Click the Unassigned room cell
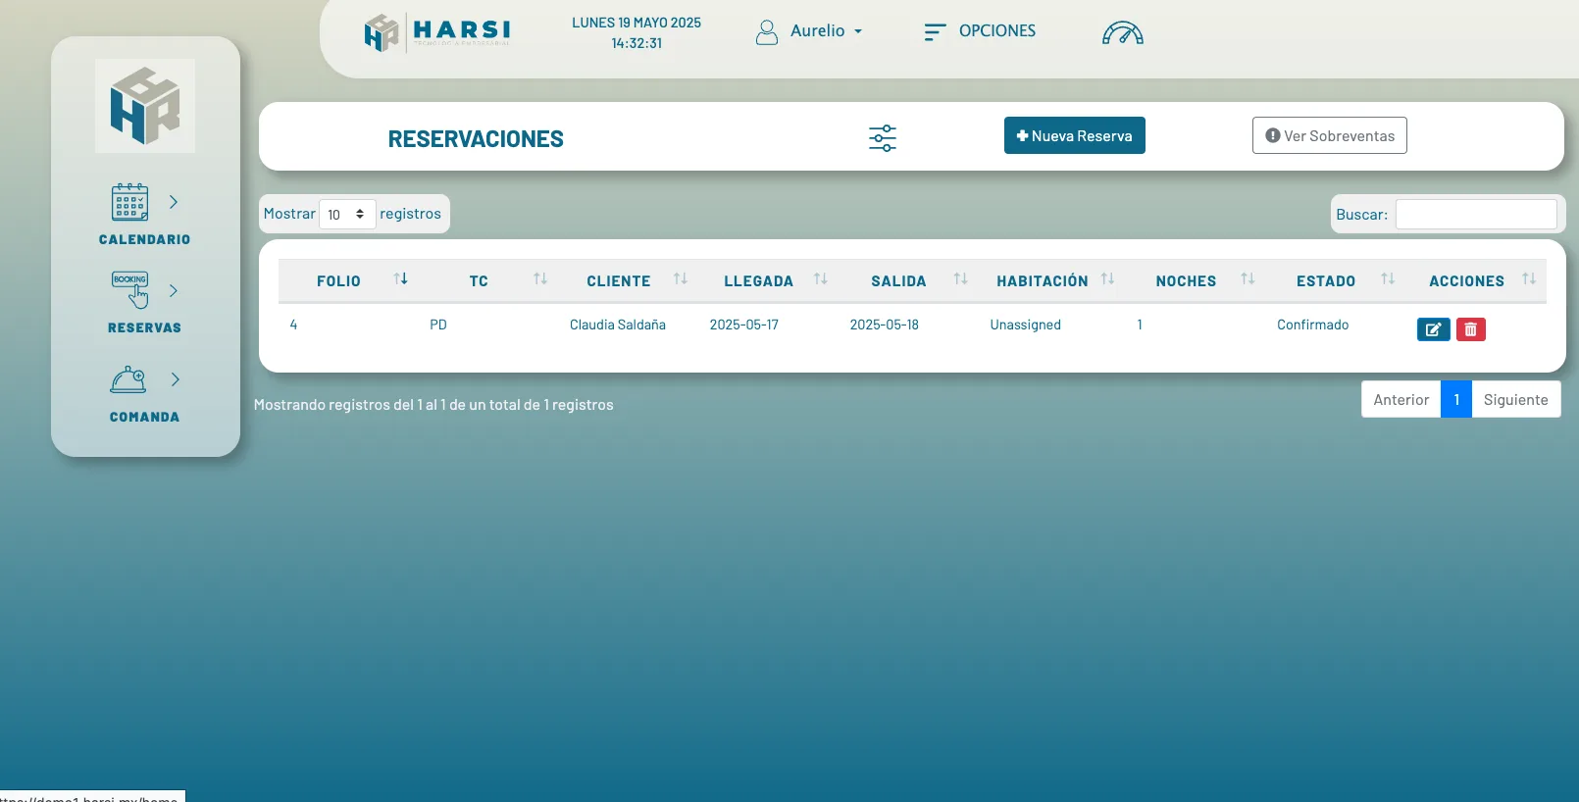The height and width of the screenshot is (802, 1579). click(x=1025, y=325)
